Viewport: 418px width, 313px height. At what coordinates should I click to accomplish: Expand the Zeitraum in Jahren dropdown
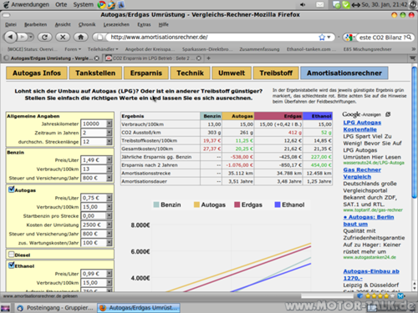110,133
